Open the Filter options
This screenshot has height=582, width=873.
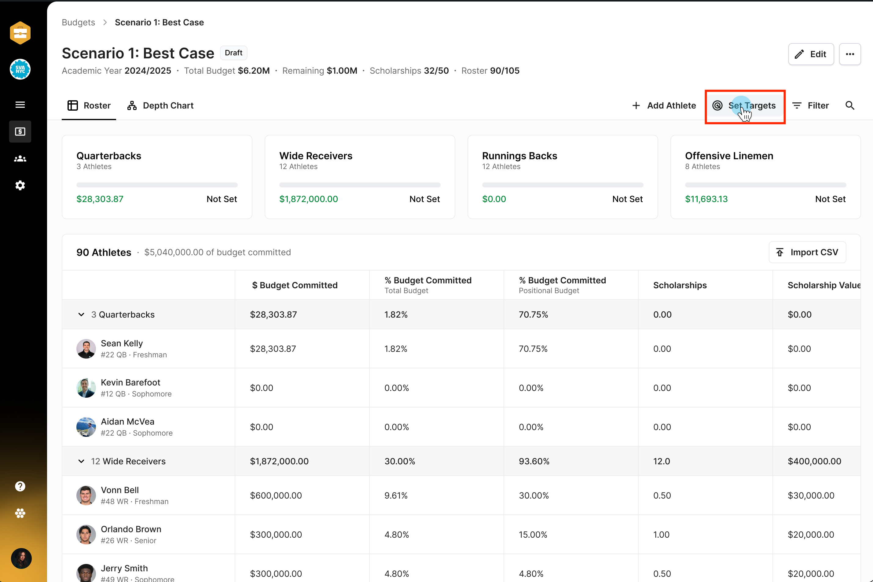[x=810, y=106]
